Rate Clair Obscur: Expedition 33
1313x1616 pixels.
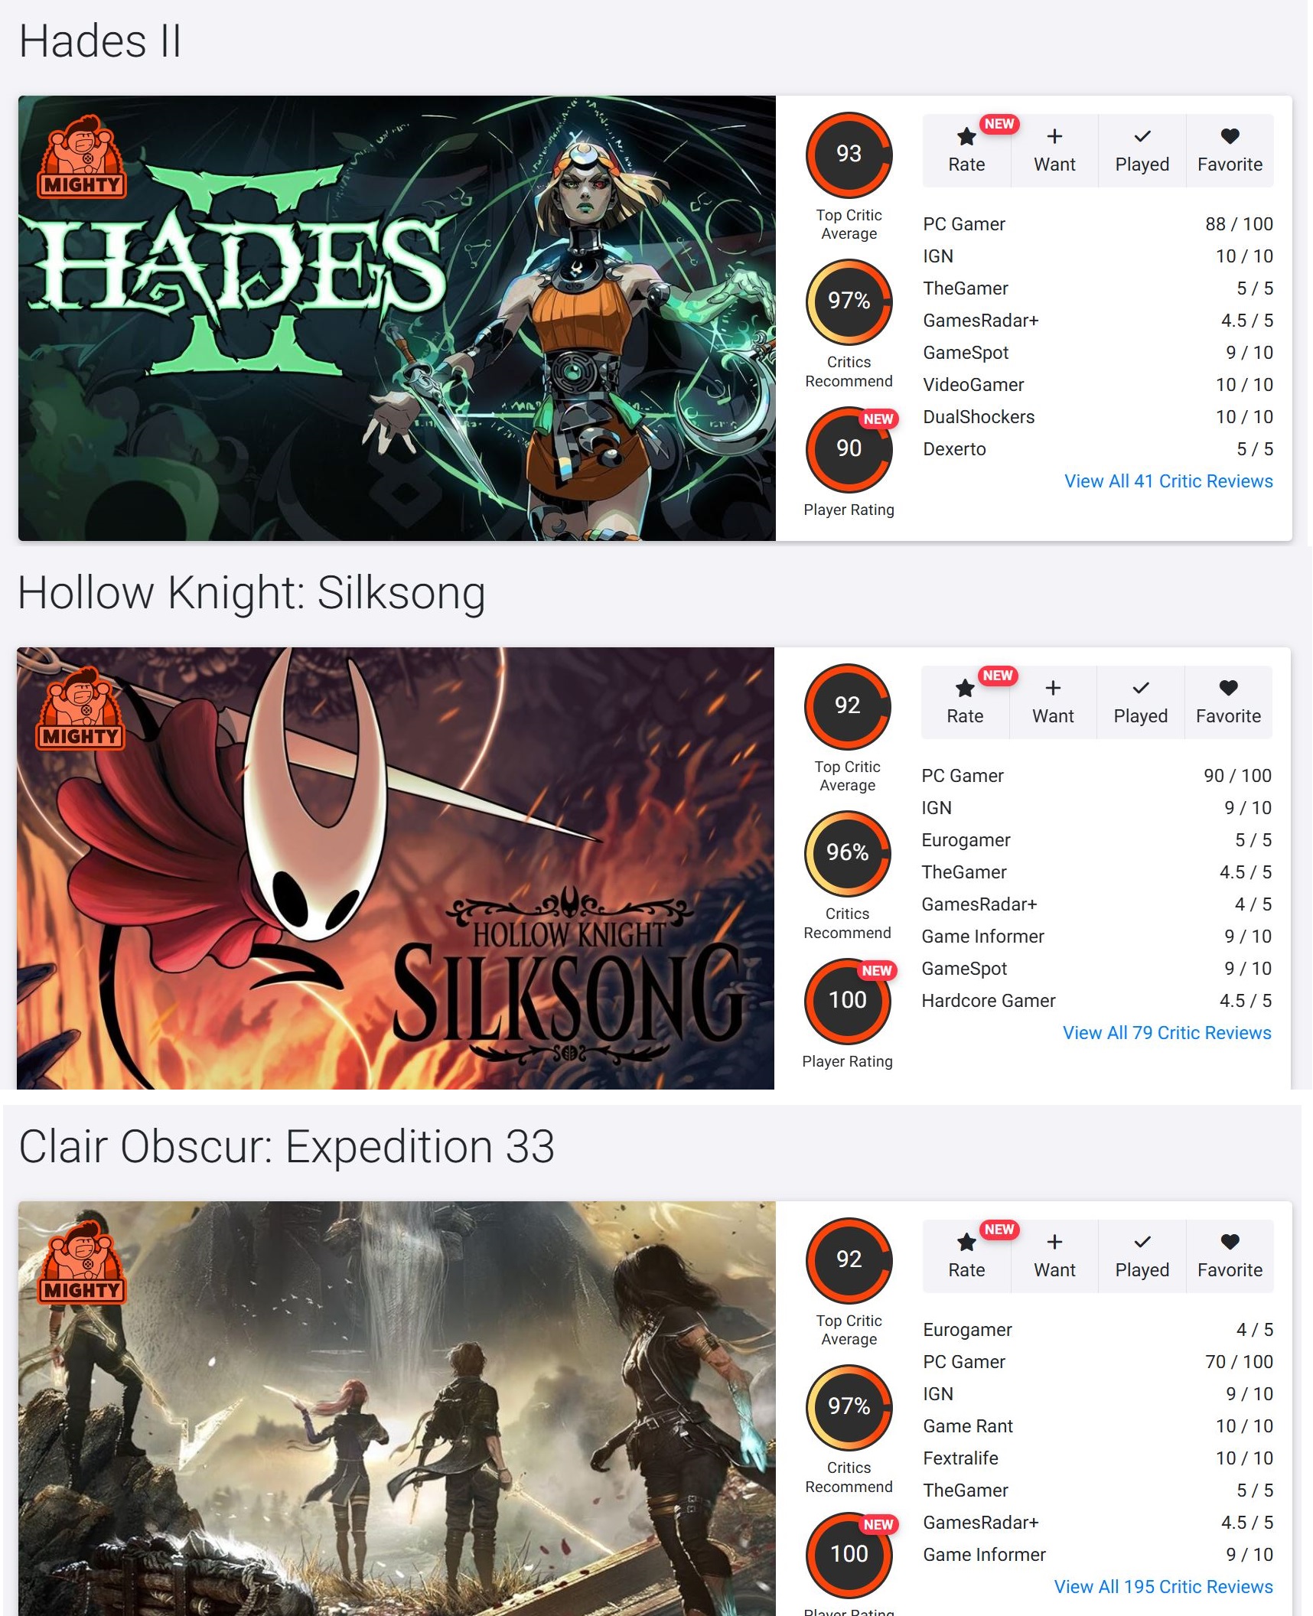(x=966, y=1256)
